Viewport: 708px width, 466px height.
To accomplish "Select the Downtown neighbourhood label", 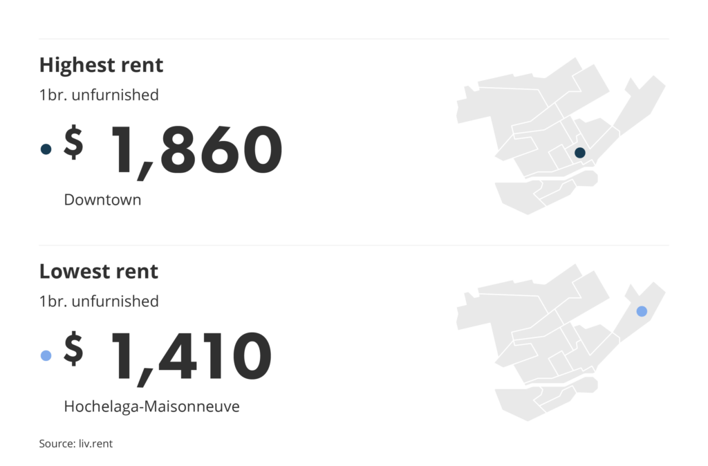I will pyautogui.click(x=102, y=200).
